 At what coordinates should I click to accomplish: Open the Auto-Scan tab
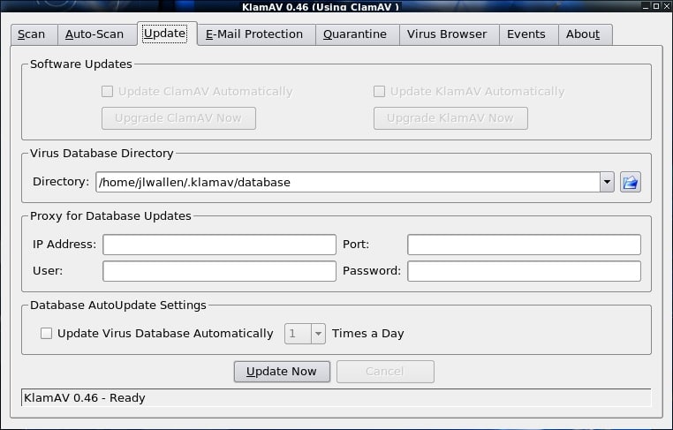tap(95, 34)
